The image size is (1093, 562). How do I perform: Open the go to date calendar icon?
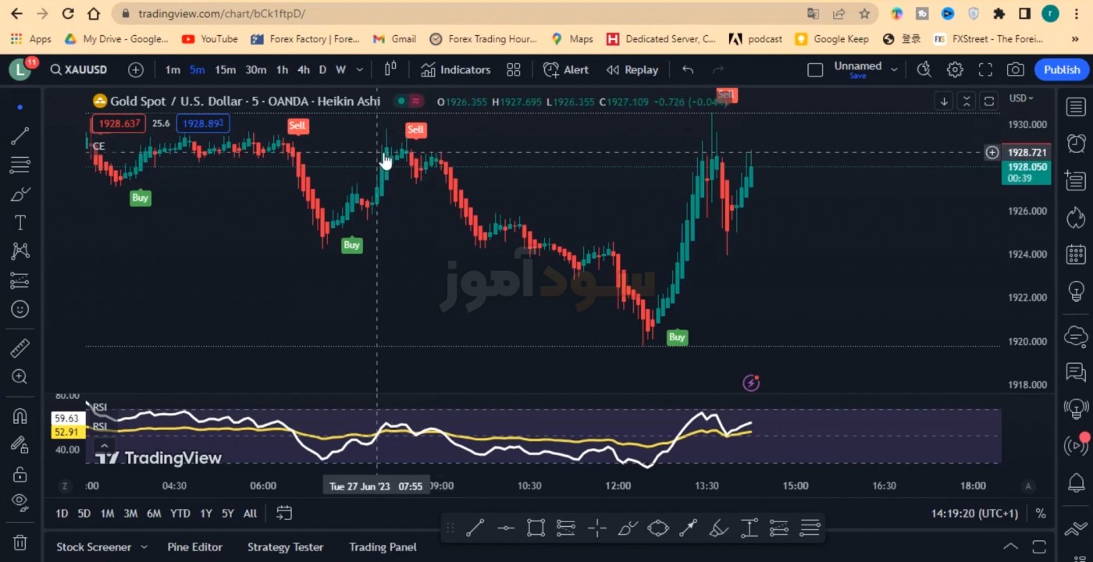[284, 513]
